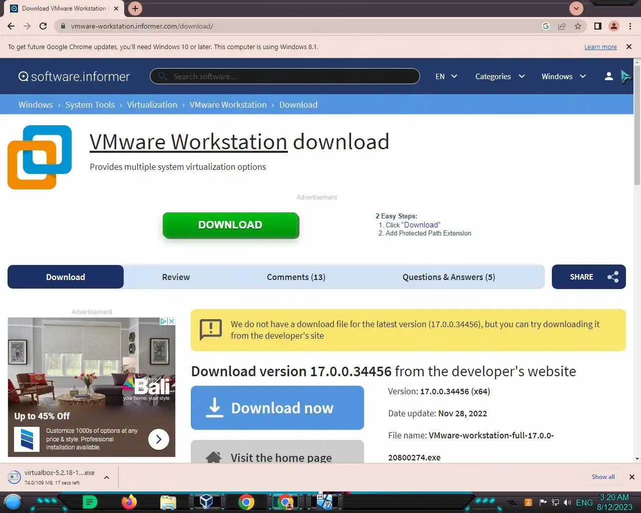Open the VMware Workstation title link
This screenshot has height=513, width=641.
[x=188, y=142]
